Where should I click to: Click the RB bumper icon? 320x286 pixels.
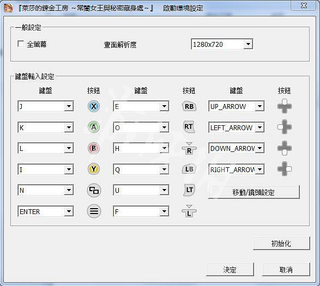189,106
